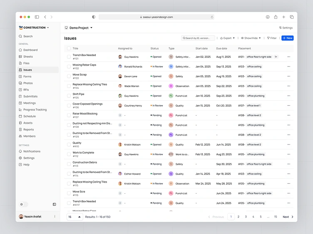Open the Export dropdown

(227, 38)
